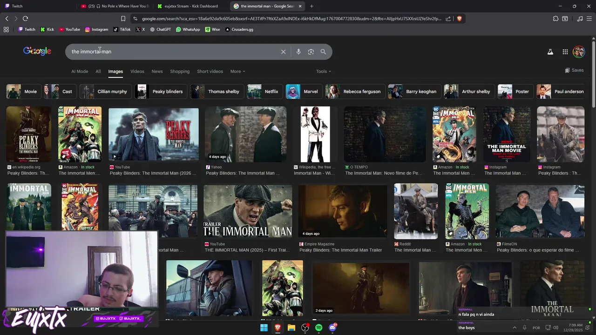
Task: Filter images by Marvel chip
Action: [x=304, y=92]
